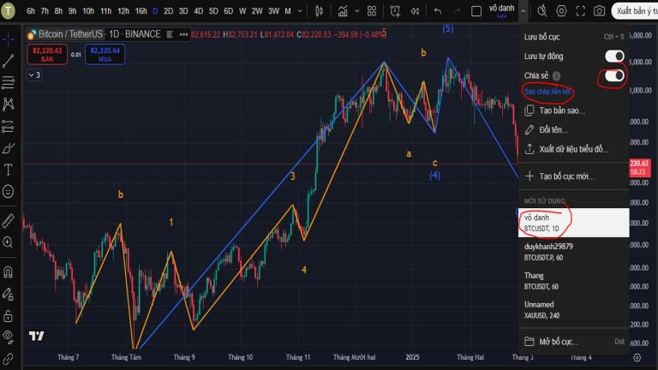Load the Thang BTCUSDT 60 layout

(574, 281)
